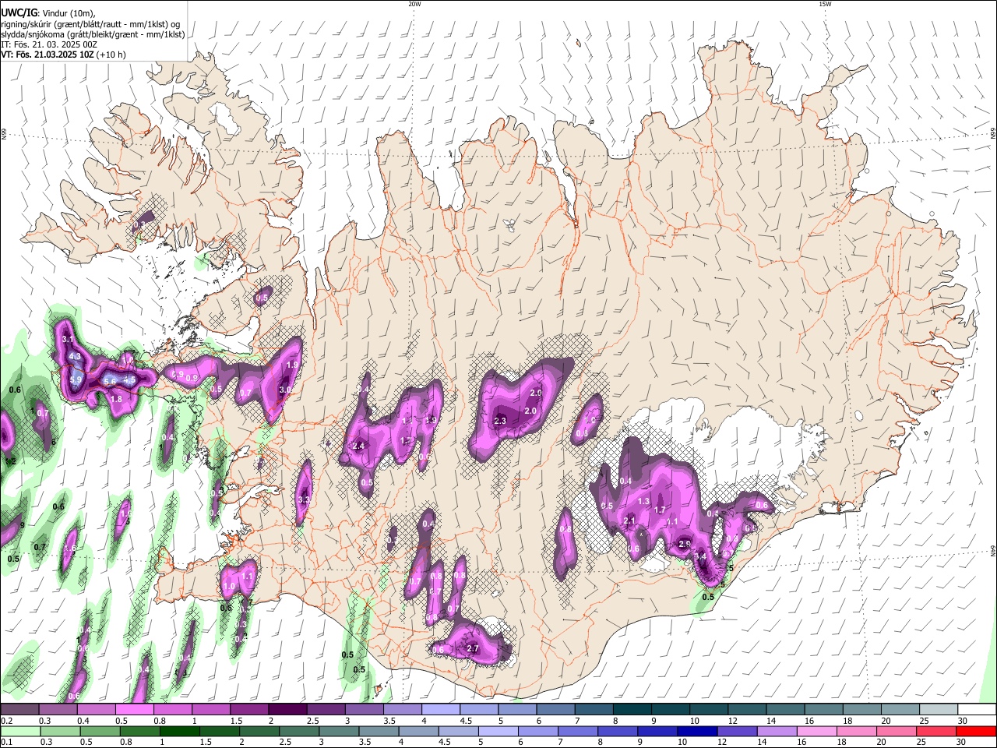This screenshot has height=748, width=997.
Task: Click the 'slydda/snjókoma' legend description line
Action: (x=93, y=34)
